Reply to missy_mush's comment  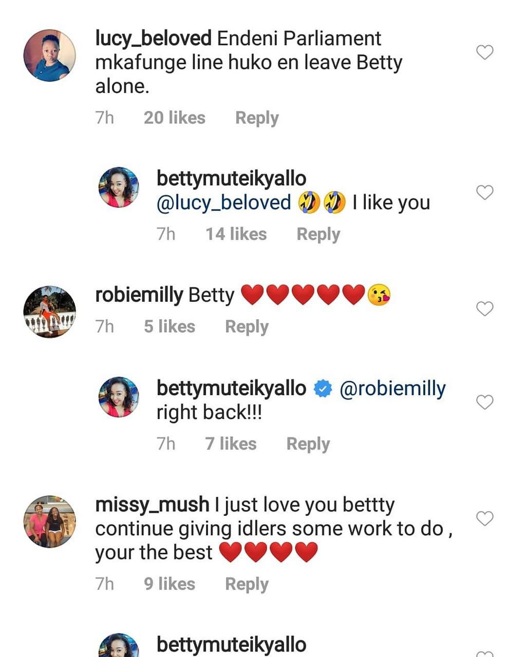(x=247, y=584)
